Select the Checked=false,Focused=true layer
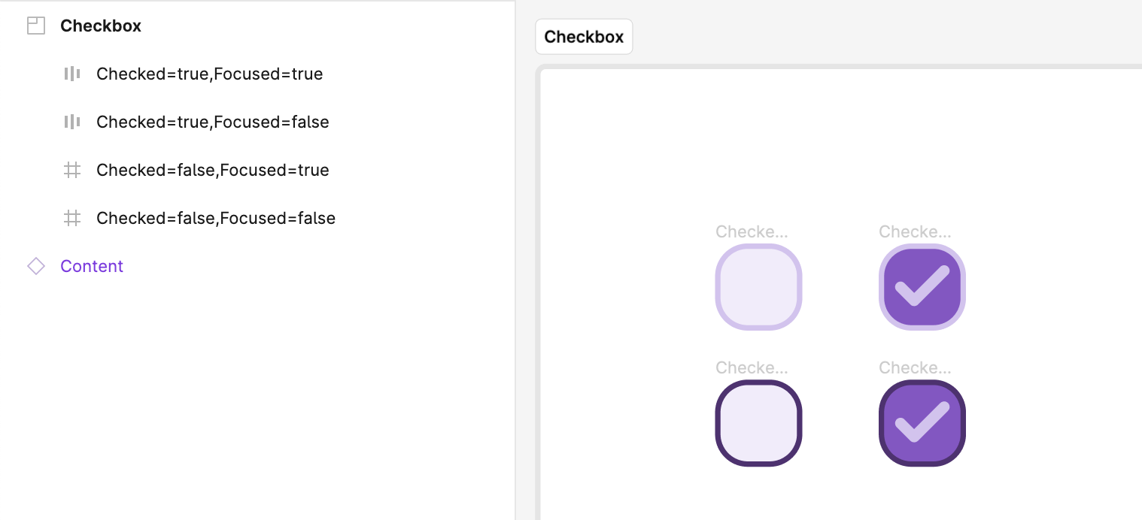 pyautogui.click(x=212, y=170)
